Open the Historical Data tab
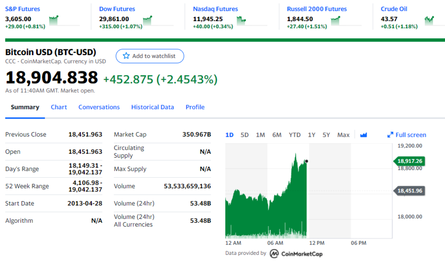Image resolution: width=445 pixels, height=261 pixels. tap(153, 107)
